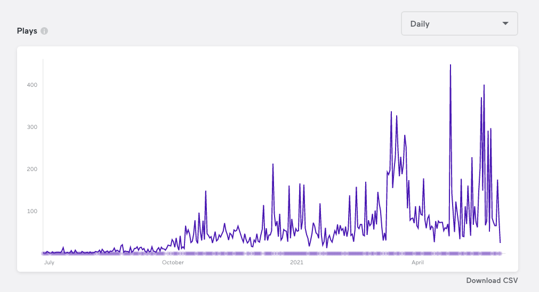Click the 300 y-axis label
The image size is (539, 292).
point(32,127)
